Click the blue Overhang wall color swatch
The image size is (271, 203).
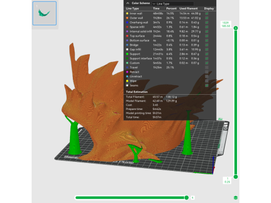tap(127, 23)
